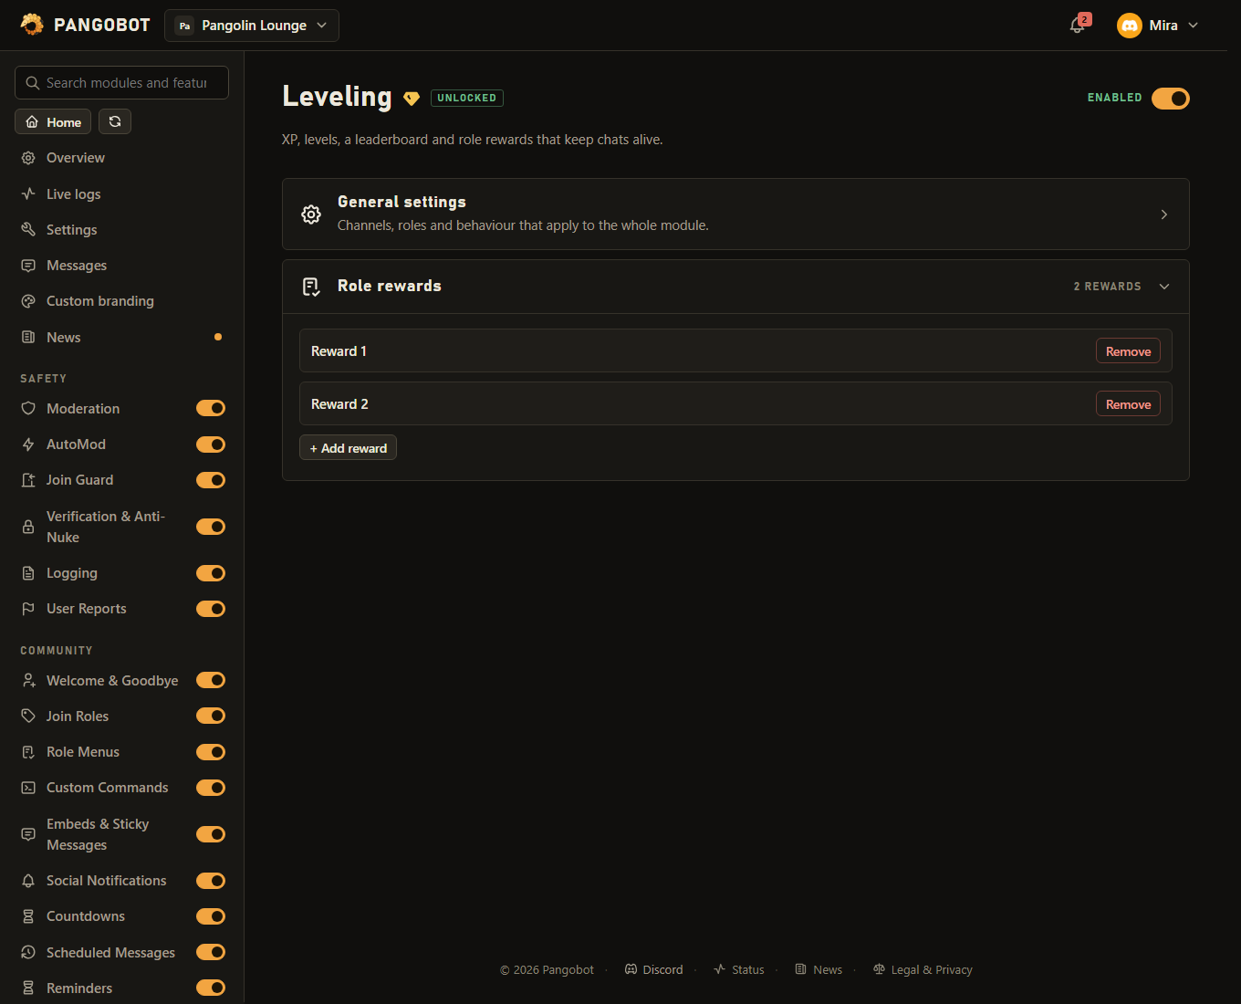The image size is (1241, 1004).
Task: Click the Social Notifications bell icon
Action: (28, 881)
